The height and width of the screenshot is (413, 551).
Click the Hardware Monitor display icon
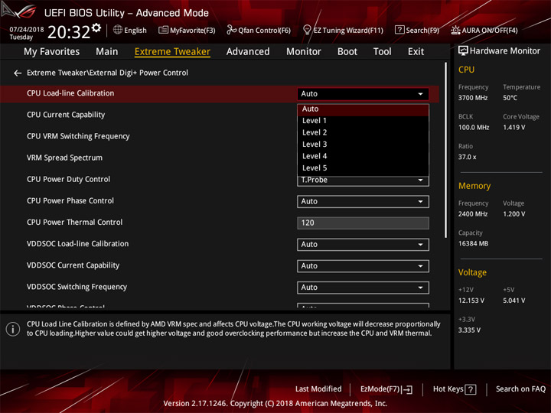[x=463, y=51]
